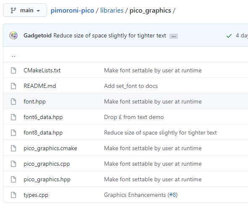Screen dimensions: 248x204
Task: Click the Gadgetoid author name
Action: point(37,35)
